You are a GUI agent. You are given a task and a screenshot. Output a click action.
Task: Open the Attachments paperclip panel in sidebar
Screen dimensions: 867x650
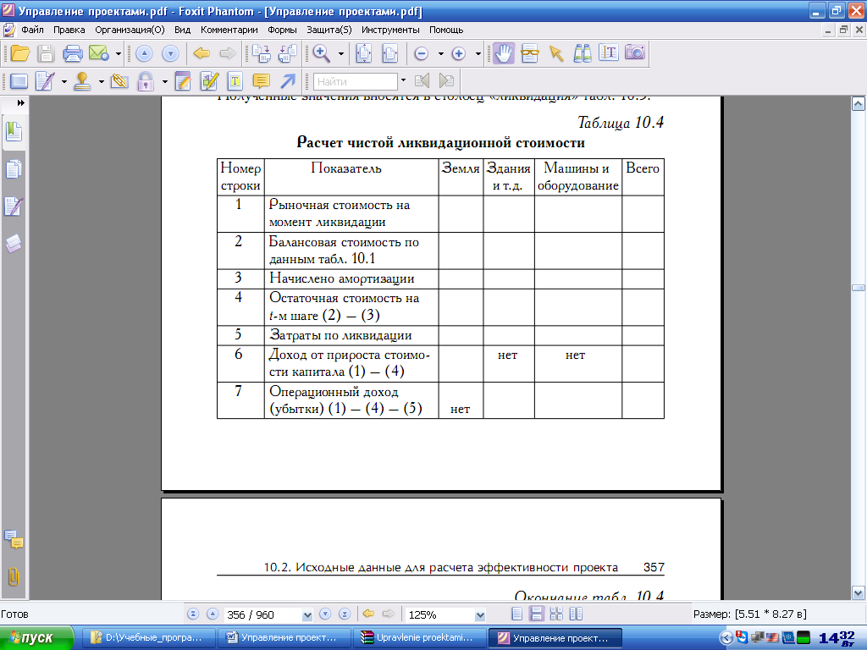tap(14, 577)
